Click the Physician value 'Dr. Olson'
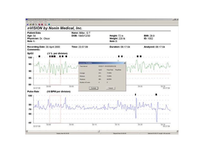This screenshot has width=204, height=153. click(45, 39)
